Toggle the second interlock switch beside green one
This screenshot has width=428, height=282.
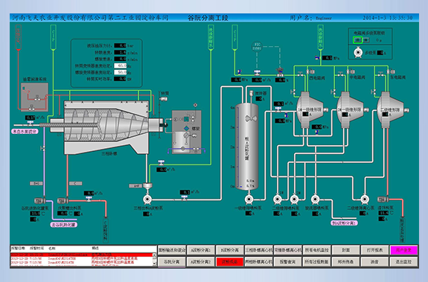point(366,40)
